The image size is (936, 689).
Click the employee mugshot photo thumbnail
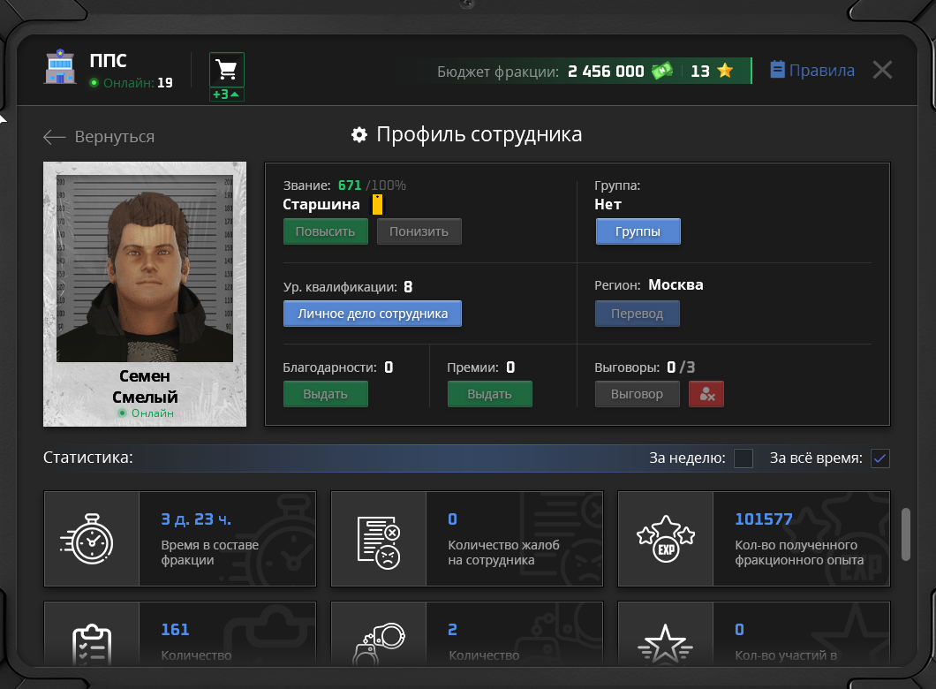pos(145,268)
